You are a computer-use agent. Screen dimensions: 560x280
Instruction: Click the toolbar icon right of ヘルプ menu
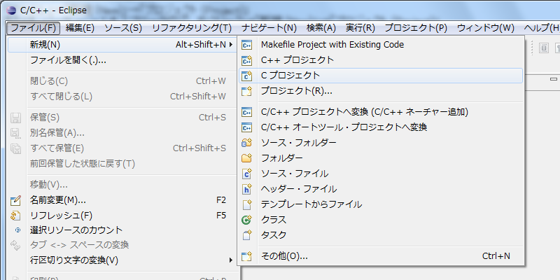pos(544,48)
